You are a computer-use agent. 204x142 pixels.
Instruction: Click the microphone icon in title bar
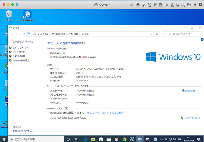click(x=172, y=5)
